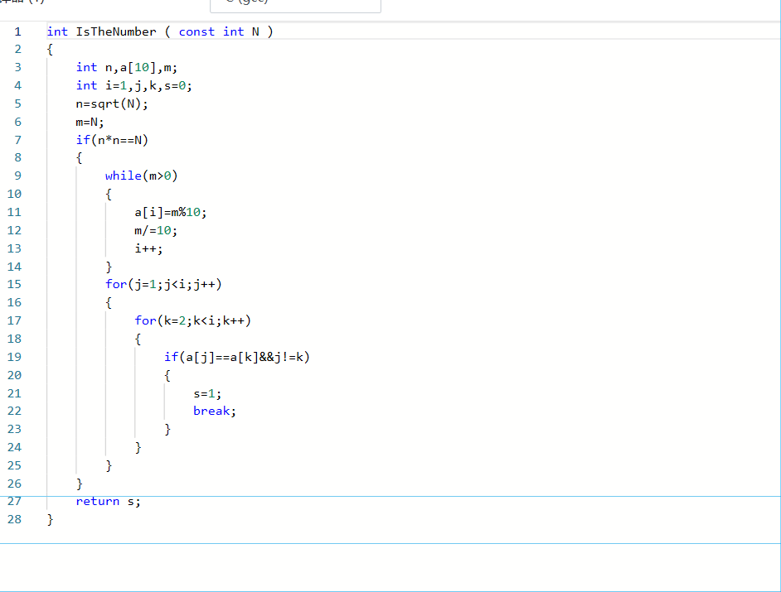Select line number 27 in the gutter
The image size is (781, 592).
[x=14, y=502]
